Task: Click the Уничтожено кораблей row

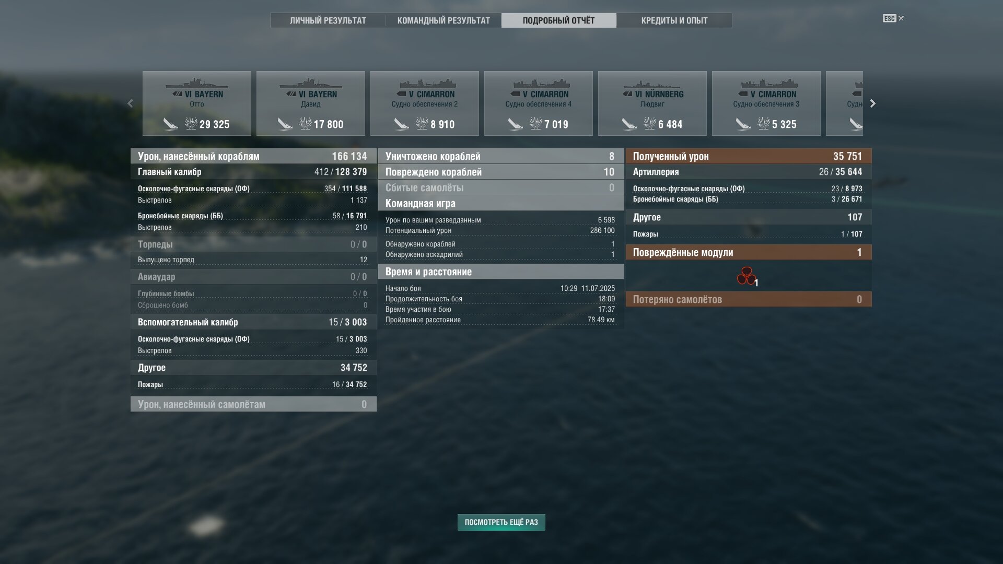Action: click(x=501, y=156)
